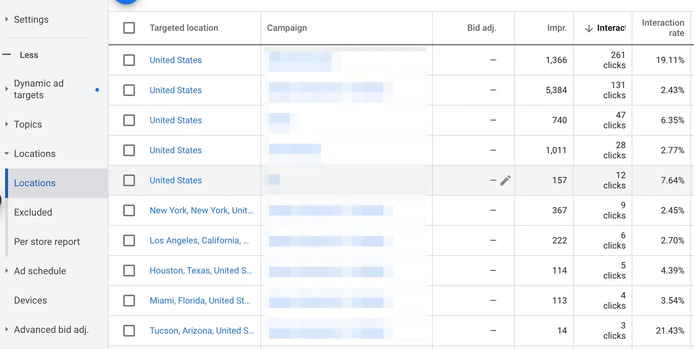Click the blue dot beside Dynamic ad targets

point(97,89)
